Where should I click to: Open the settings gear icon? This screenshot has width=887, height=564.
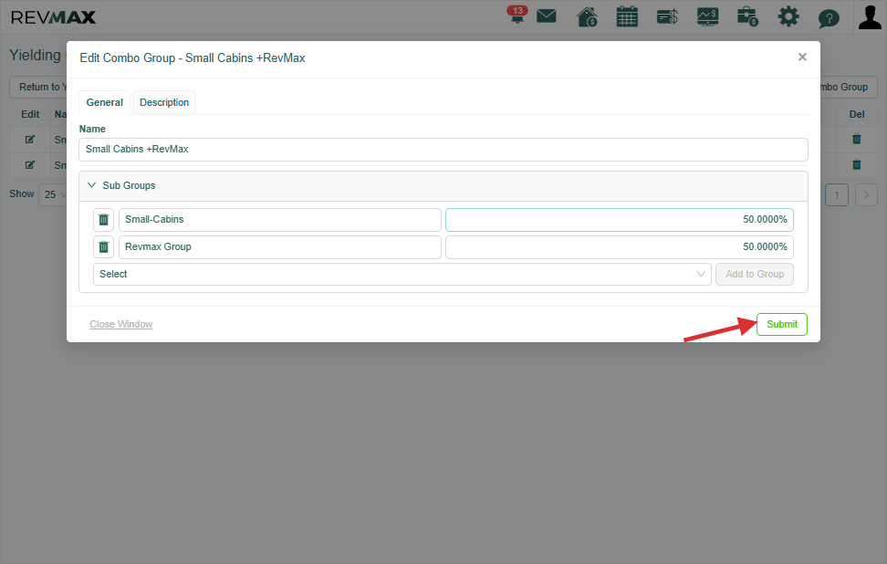point(788,16)
